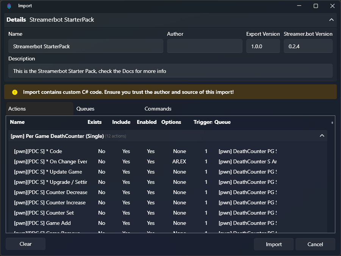The width and height of the screenshot is (341, 256).
Task: Click the Clear button
Action: coord(25,244)
